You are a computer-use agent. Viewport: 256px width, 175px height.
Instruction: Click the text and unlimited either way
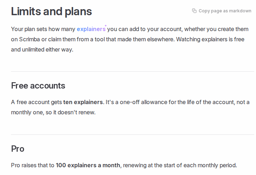click(x=42, y=49)
